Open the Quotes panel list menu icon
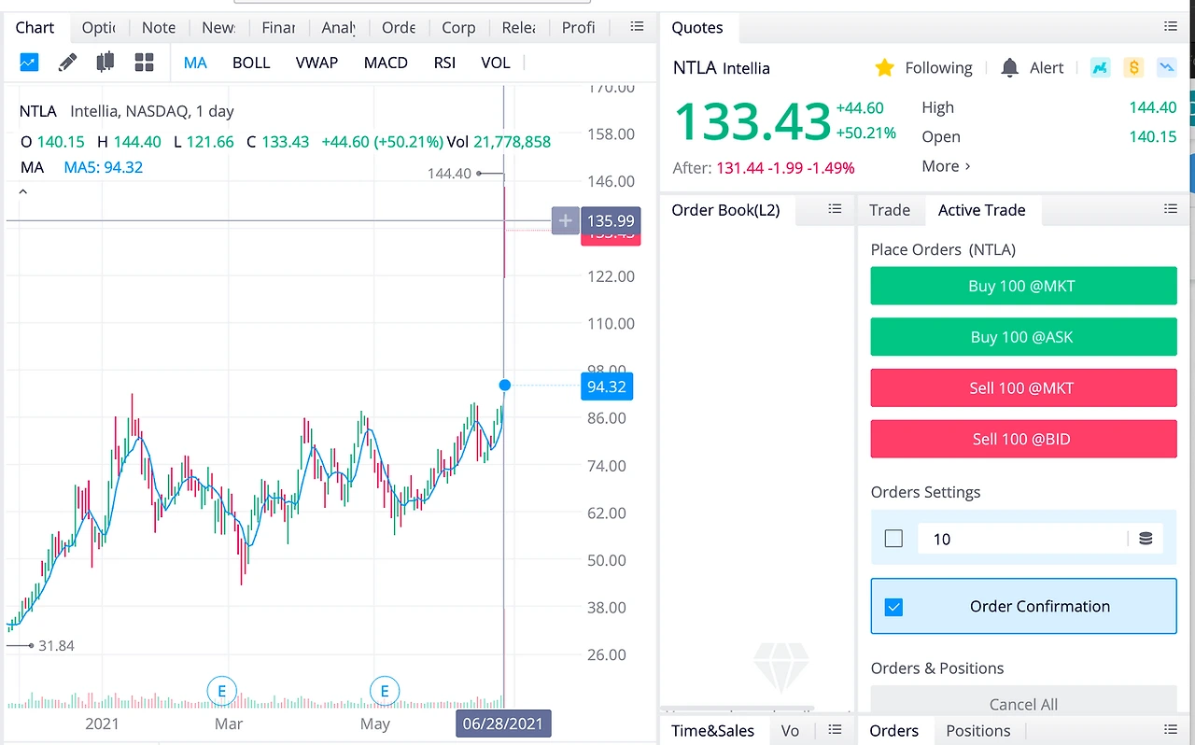Screen dimensions: 1195x745 pos(1171,26)
